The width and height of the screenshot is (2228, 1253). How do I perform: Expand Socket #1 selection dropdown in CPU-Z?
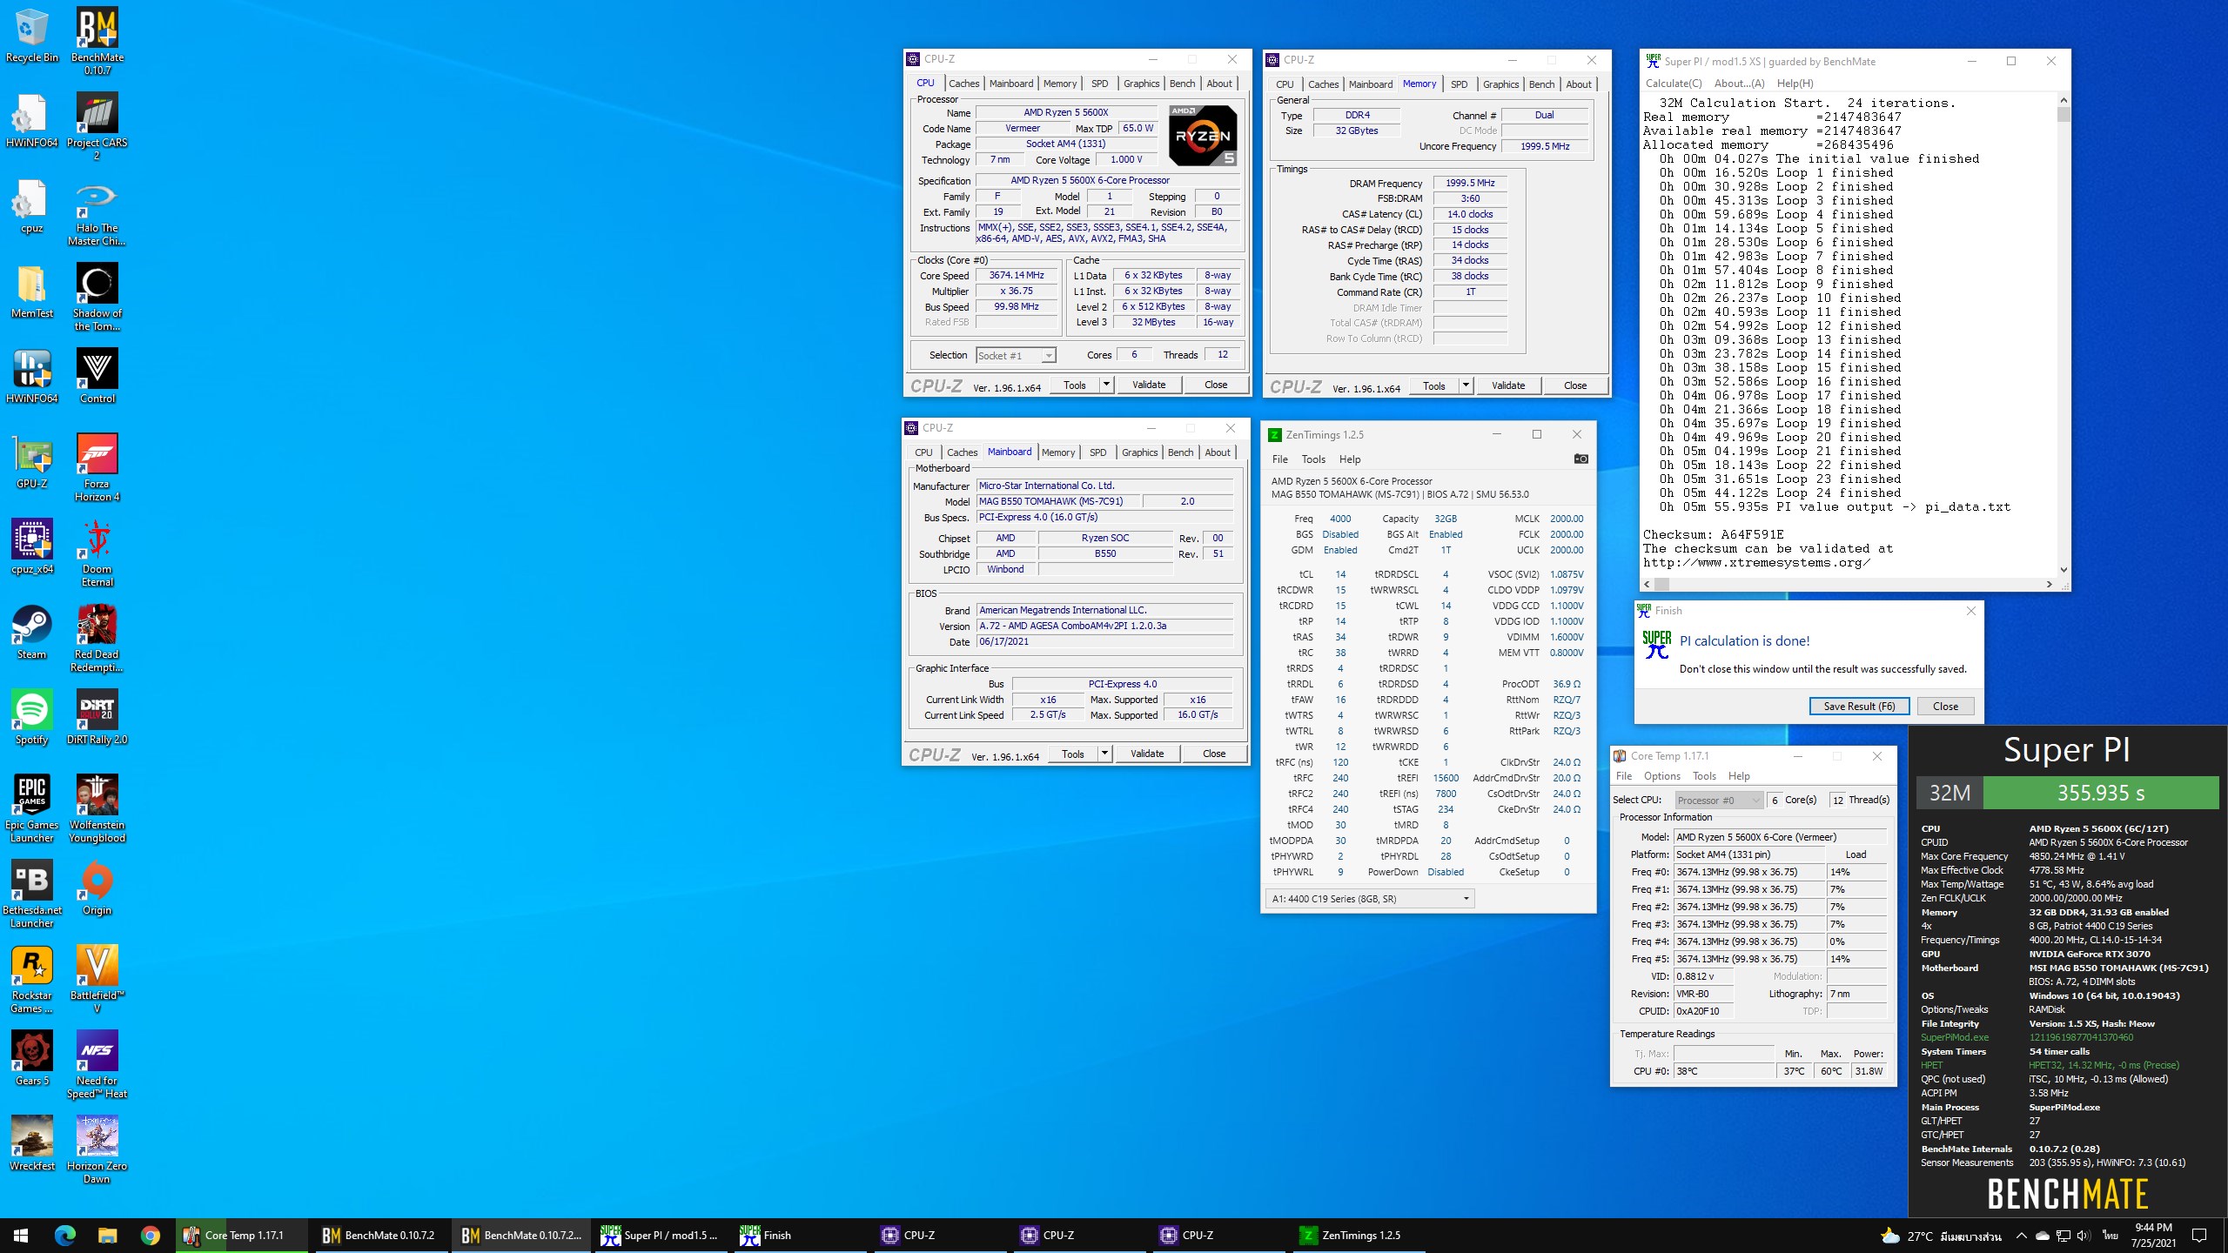point(1049,355)
